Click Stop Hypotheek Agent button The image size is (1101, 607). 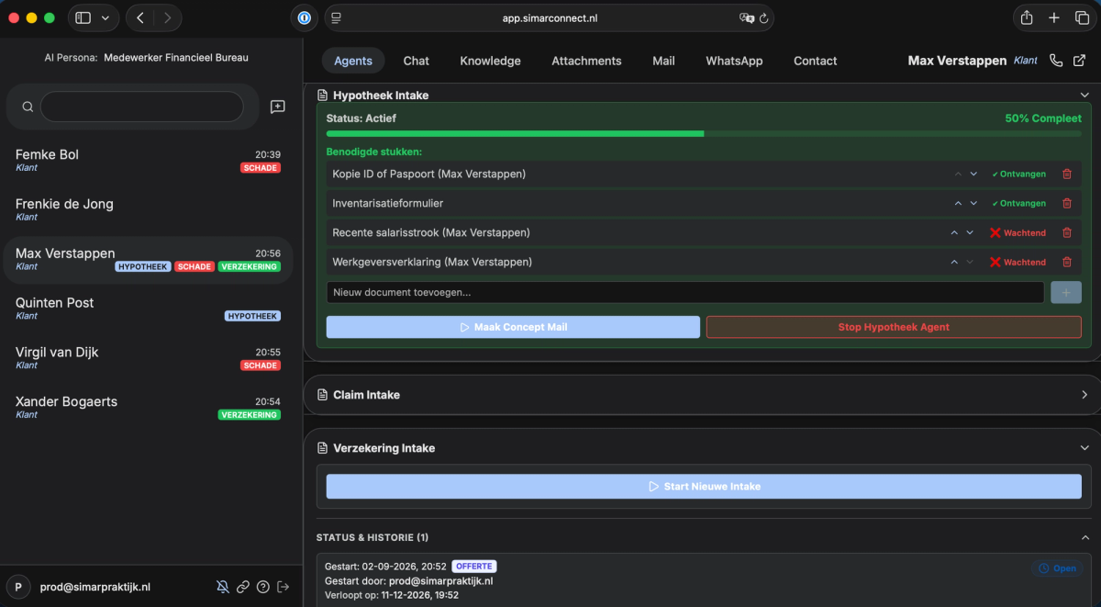[x=894, y=327]
